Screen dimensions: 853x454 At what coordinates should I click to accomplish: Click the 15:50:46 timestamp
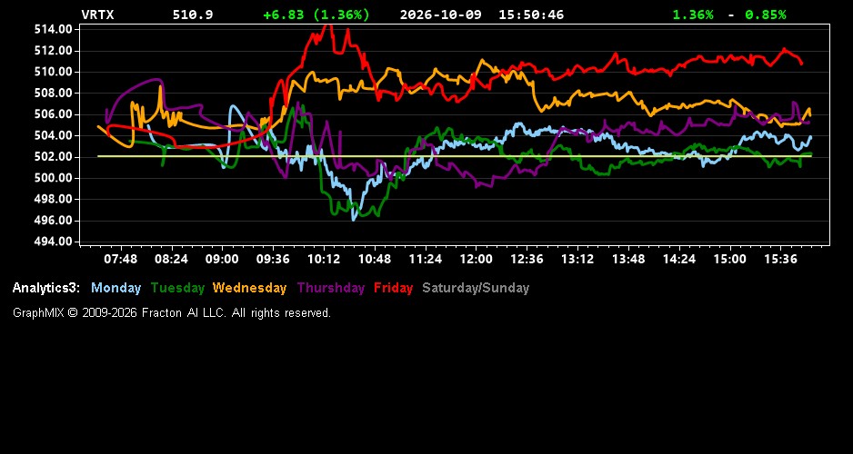(531, 15)
